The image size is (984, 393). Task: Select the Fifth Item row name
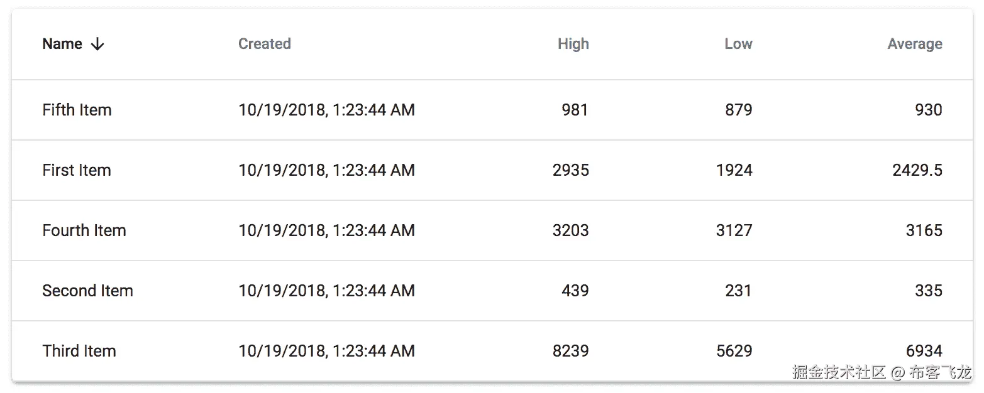coord(77,110)
